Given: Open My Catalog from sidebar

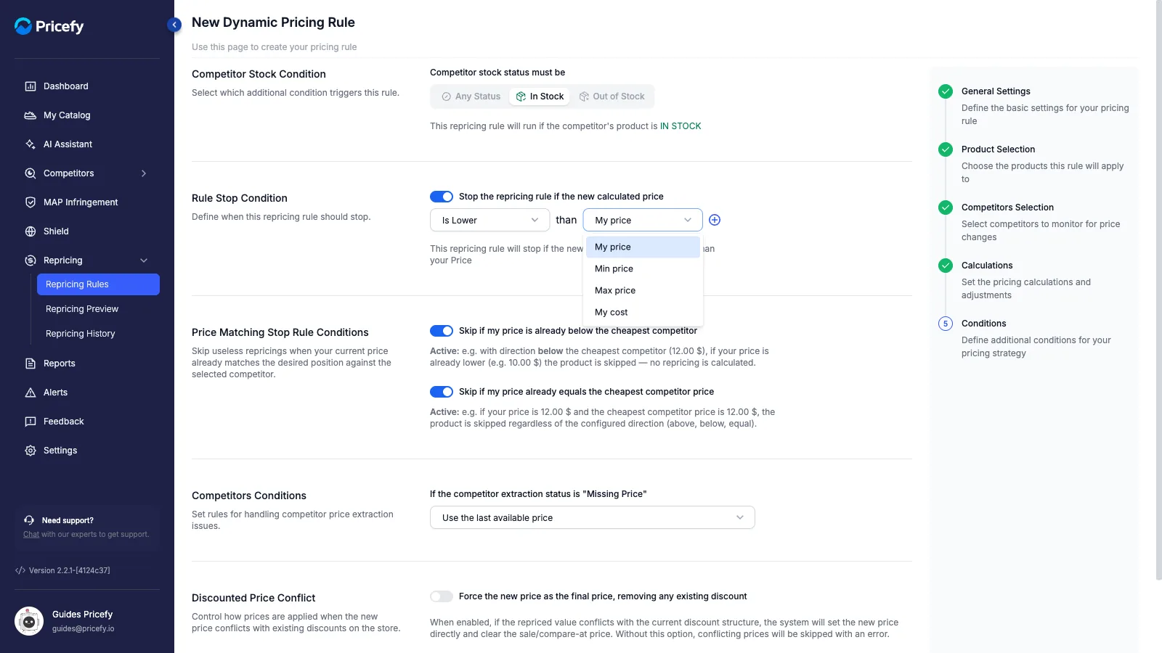Looking at the screenshot, I should point(67,115).
